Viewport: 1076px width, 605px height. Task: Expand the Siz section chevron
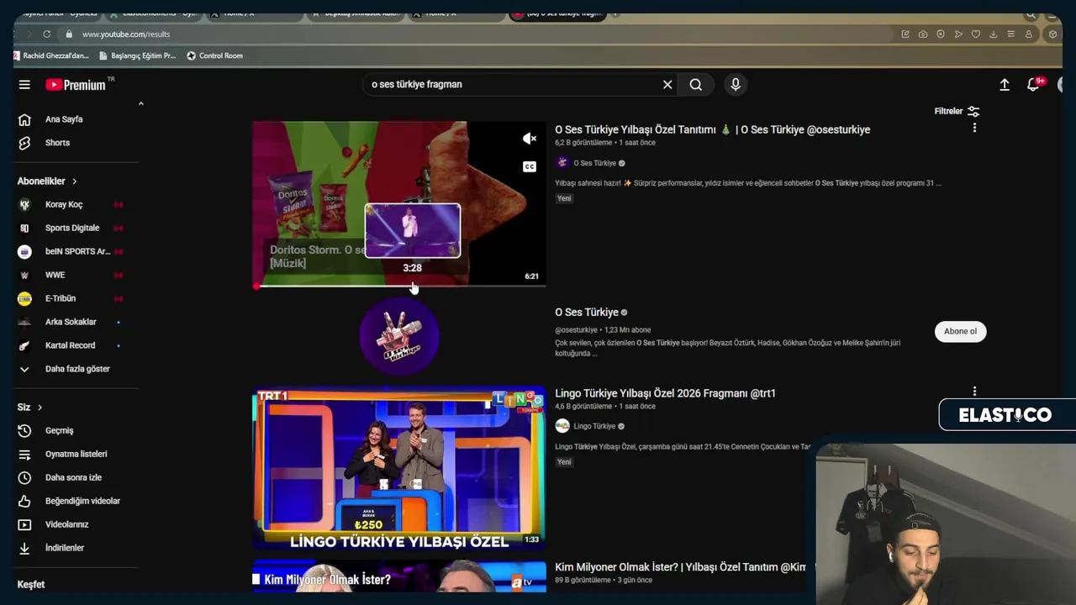40,408
